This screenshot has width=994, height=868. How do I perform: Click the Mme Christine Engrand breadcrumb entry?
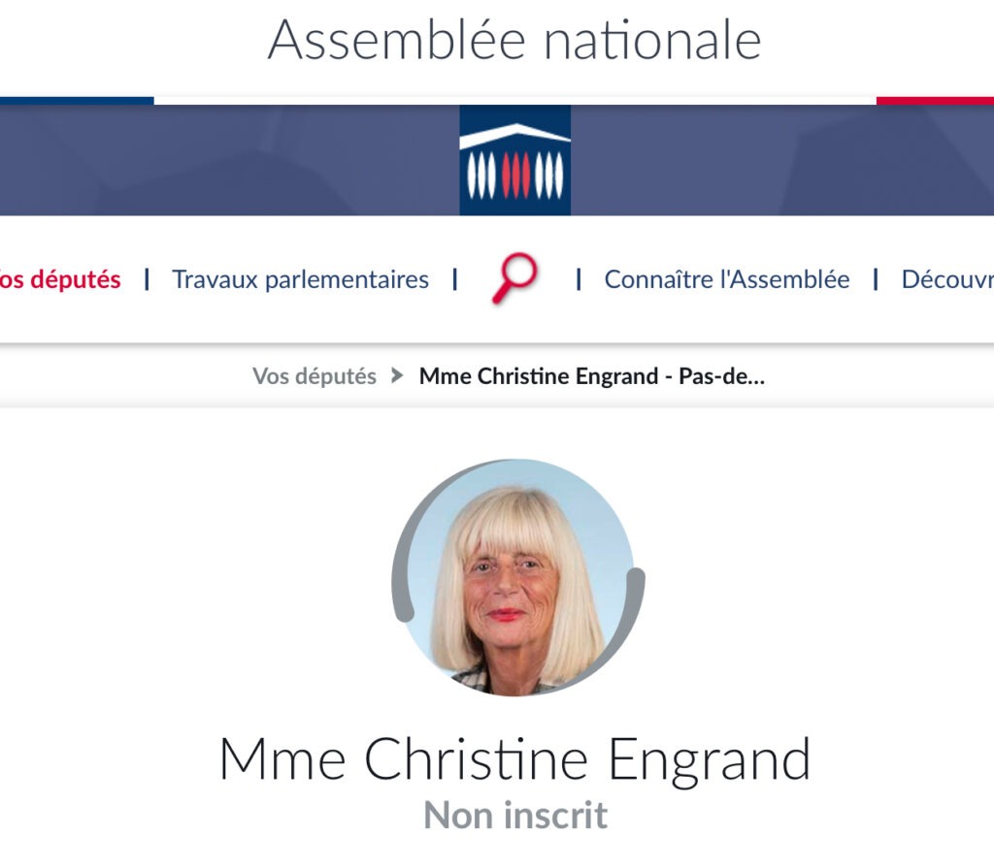click(592, 376)
